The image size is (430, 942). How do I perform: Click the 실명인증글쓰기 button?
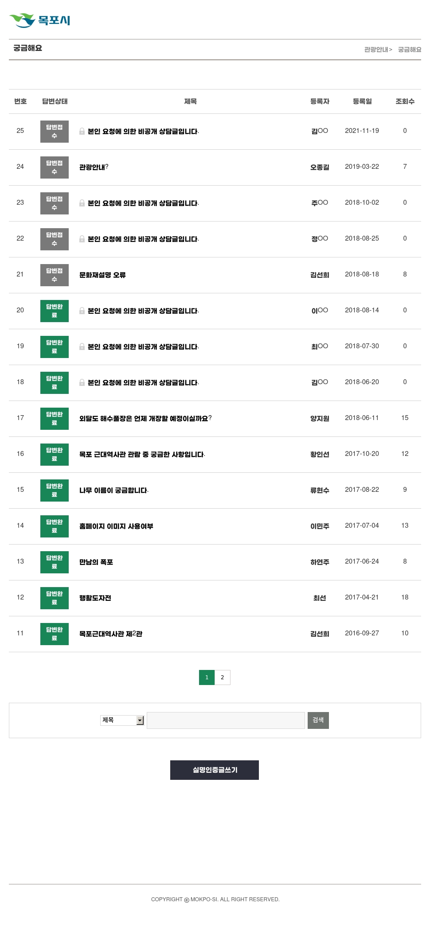(x=215, y=770)
